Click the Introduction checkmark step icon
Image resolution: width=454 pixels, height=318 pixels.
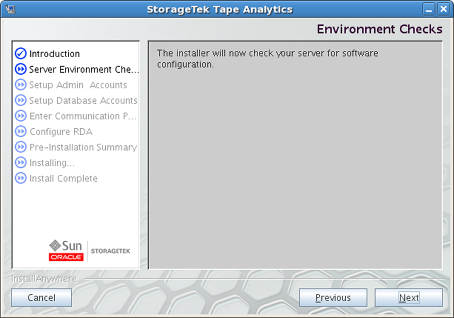tap(21, 53)
